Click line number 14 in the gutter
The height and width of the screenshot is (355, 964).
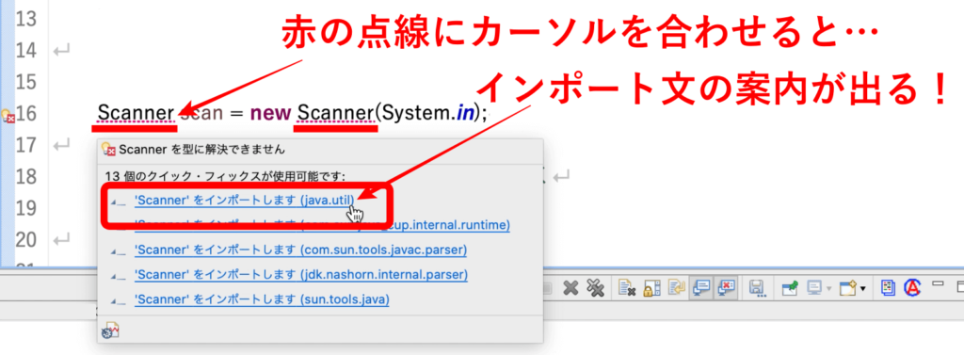[25, 51]
